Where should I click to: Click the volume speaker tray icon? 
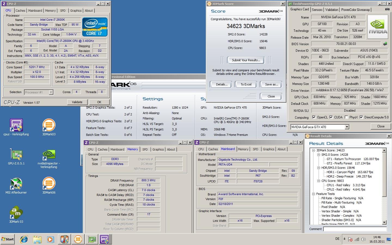pyautogui.click(x=363, y=239)
